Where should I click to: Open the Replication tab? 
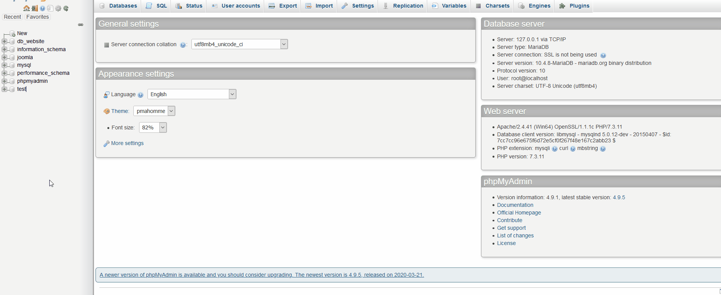point(403,6)
